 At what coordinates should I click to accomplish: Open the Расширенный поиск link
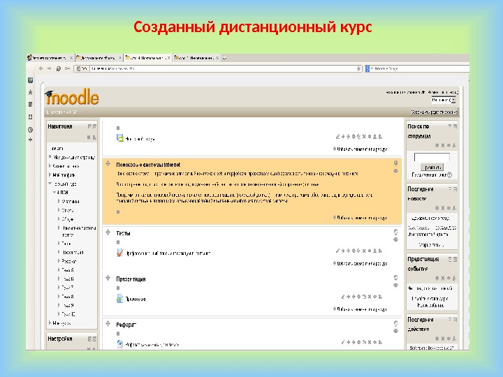429,175
